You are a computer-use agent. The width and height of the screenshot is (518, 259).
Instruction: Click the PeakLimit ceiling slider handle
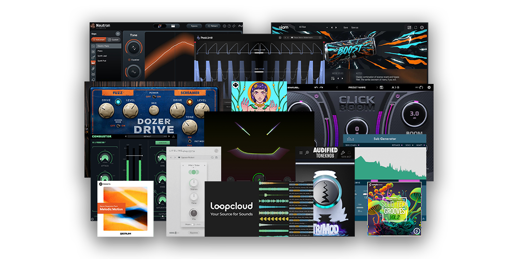click(259, 52)
